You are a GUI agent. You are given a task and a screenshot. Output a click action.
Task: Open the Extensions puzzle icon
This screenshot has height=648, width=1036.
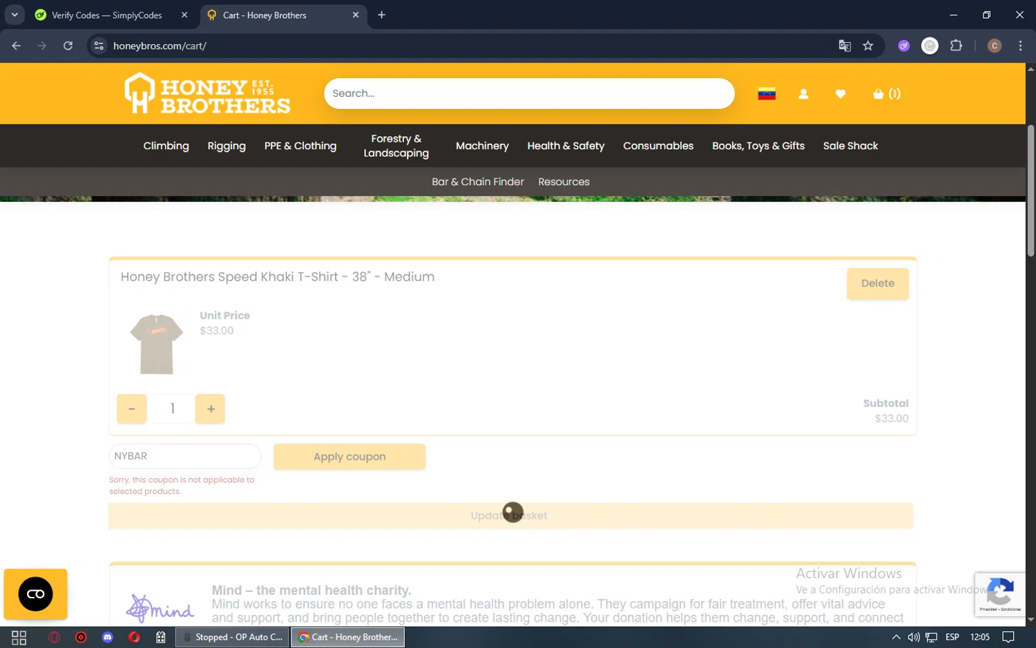956,46
